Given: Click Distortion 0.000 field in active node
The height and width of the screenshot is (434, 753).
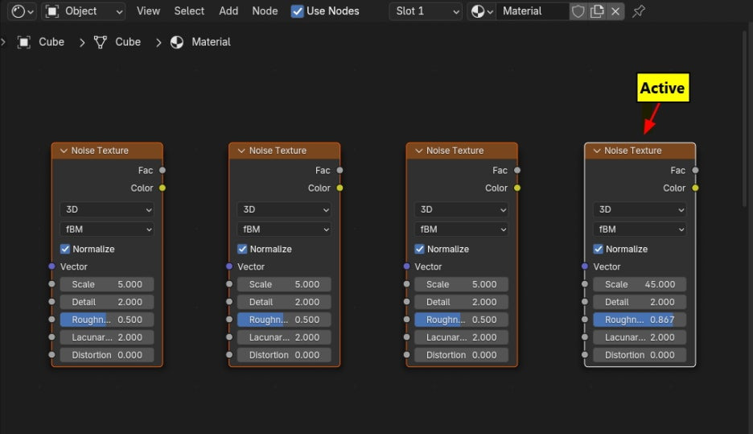Looking at the screenshot, I should [640, 355].
